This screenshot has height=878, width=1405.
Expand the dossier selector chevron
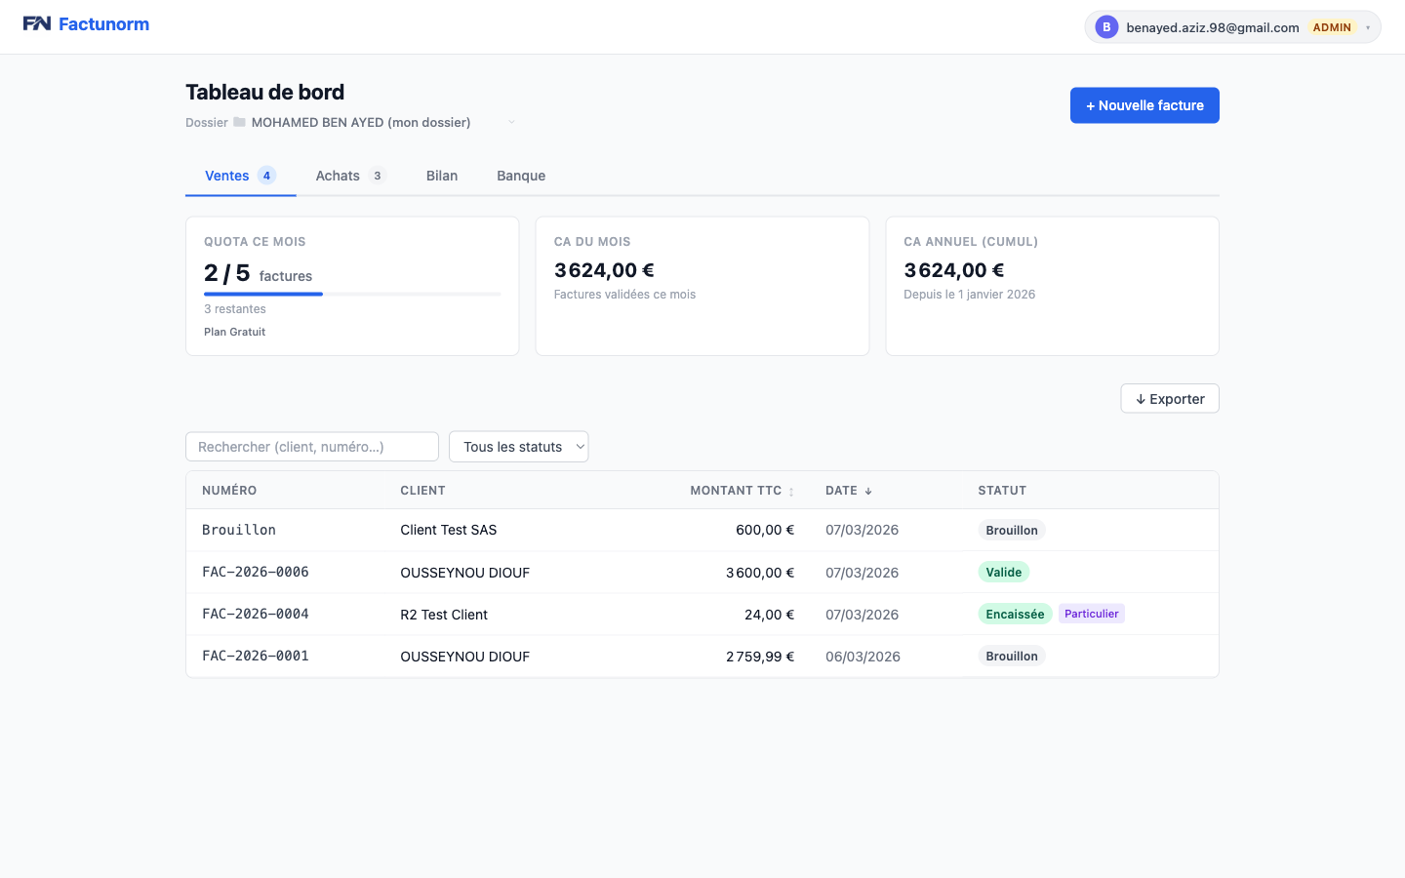pos(511,122)
